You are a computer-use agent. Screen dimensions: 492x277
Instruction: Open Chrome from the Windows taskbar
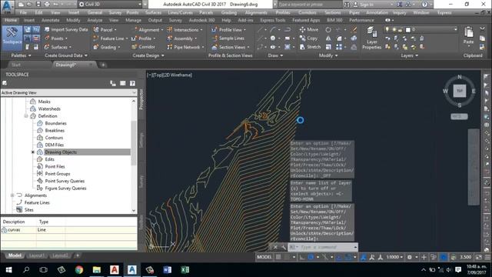pos(79,270)
